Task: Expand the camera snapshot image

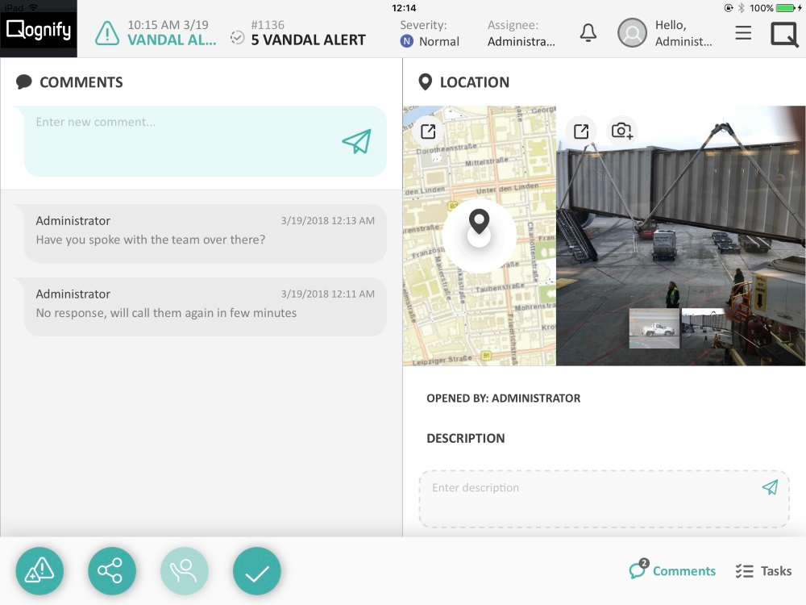Action: tap(581, 131)
